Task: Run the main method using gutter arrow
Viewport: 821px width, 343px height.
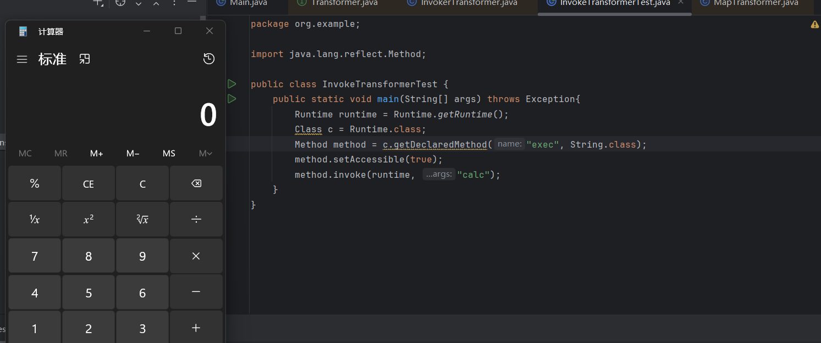Action: pos(232,99)
